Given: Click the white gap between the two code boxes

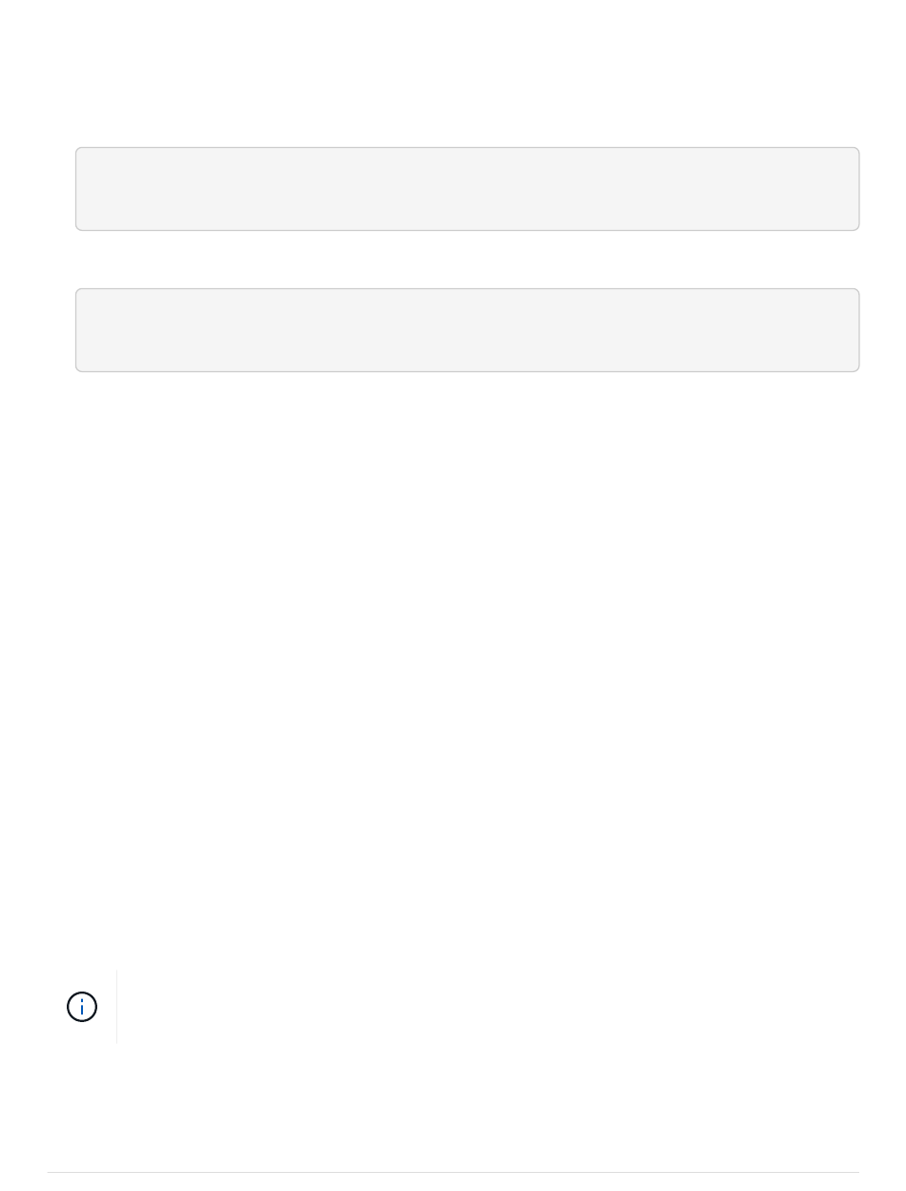Looking at the screenshot, I should pos(467,260).
